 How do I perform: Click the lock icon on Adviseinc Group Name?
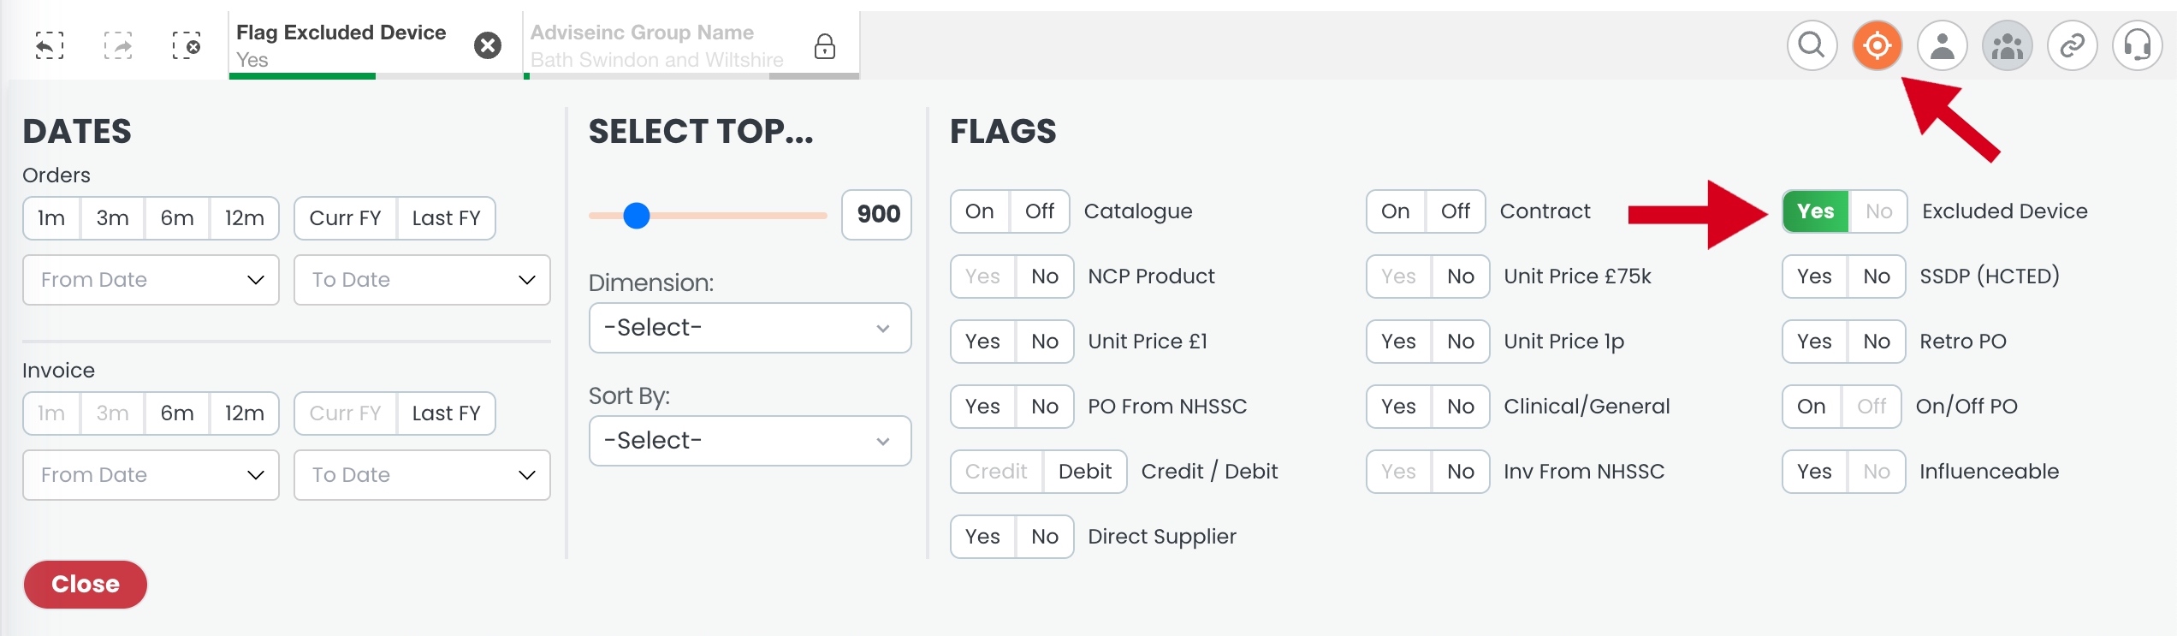tap(825, 46)
